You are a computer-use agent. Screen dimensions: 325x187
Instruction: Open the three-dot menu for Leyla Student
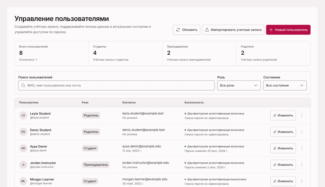(x=302, y=115)
